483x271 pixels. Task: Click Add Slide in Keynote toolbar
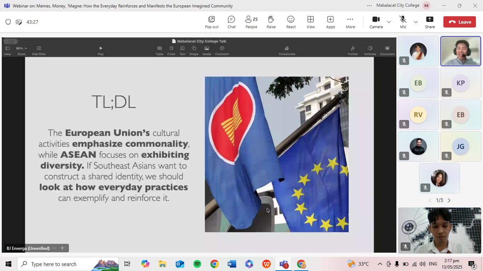39,50
